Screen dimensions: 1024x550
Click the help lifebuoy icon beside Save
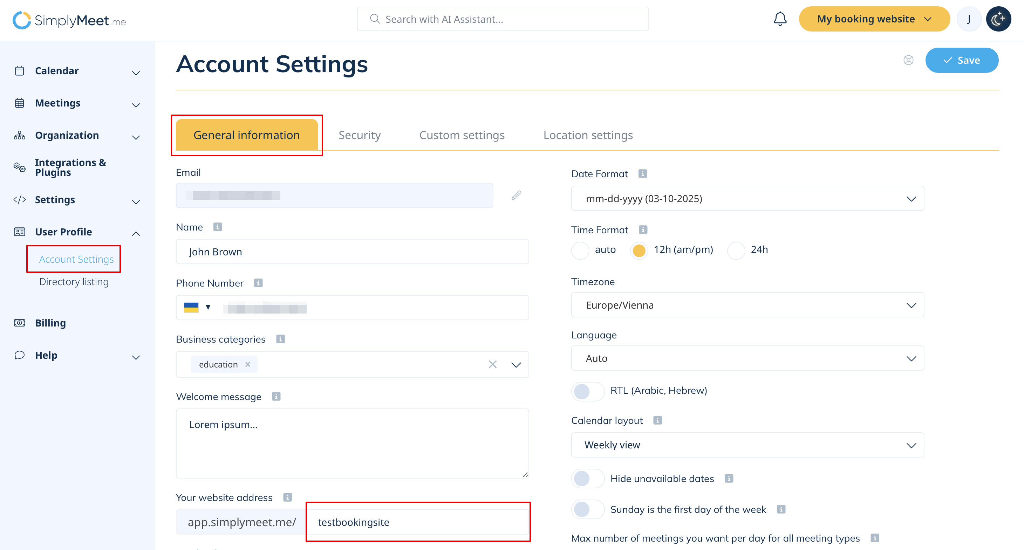(908, 60)
